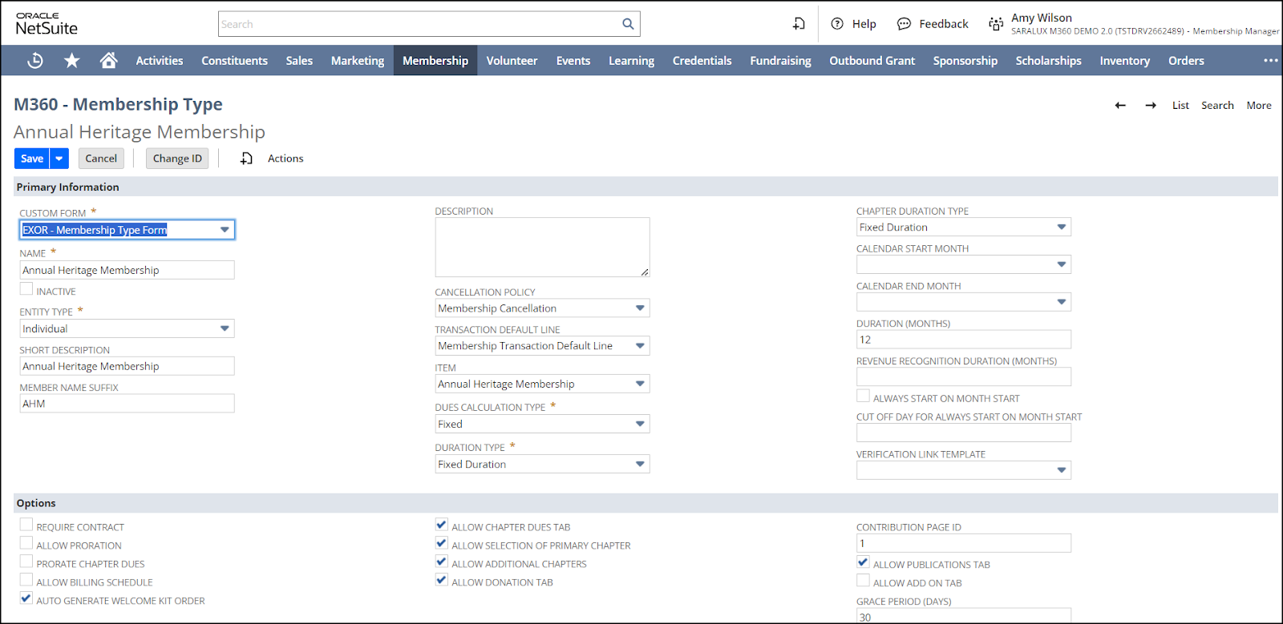Screen dimensions: 1283x624
Task: Click the Cancel button
Action: point(101,159)
